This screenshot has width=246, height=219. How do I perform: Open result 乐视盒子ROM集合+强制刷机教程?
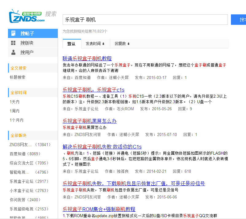click(x=99, y=209)
